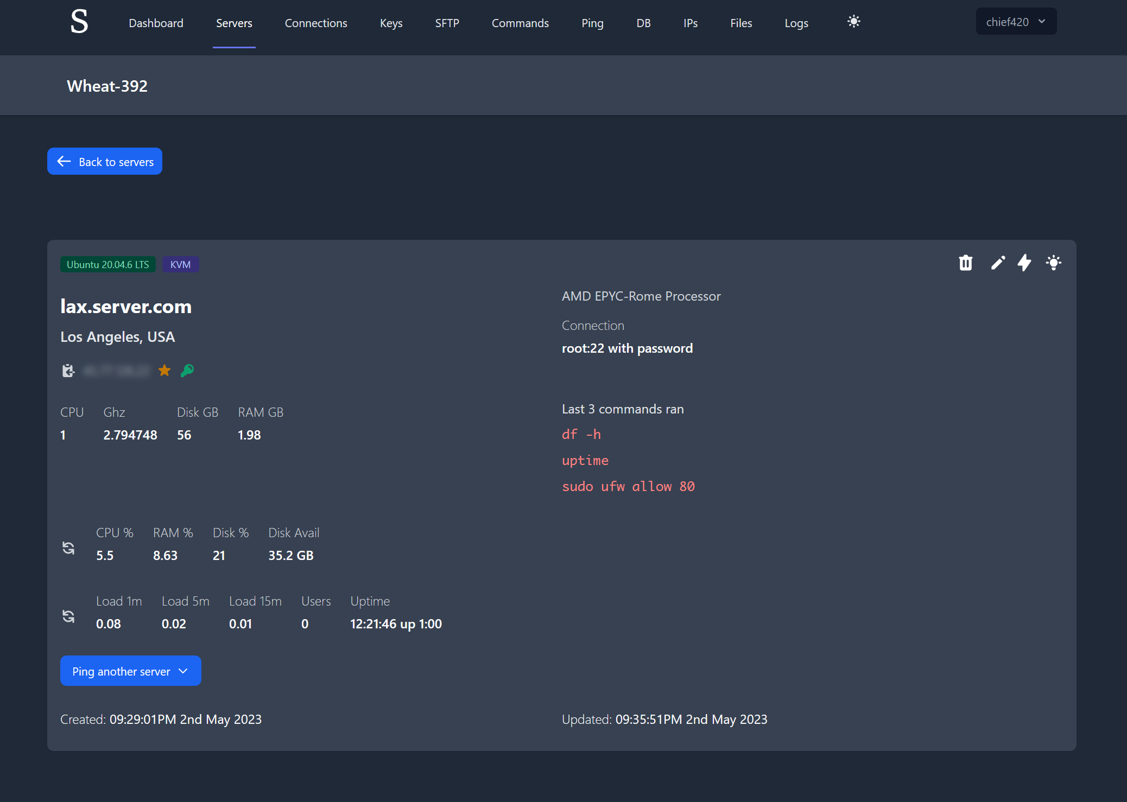
Task: Click the delete server icon
Action: point(965,263)
